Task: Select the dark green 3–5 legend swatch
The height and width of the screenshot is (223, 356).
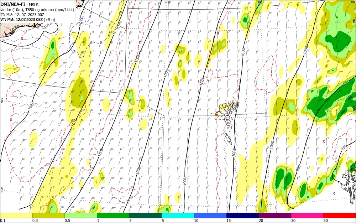Action: [146, 216]
